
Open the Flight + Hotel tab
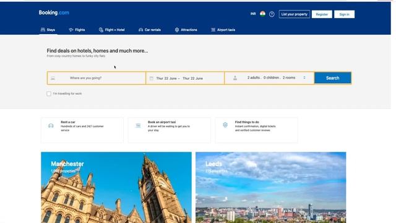click(x=111, y=30)
